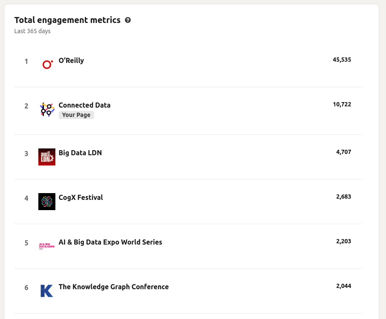
Task: Click the 2,683 engagement number
Action: pyautogui.click(x=343, y=197)
